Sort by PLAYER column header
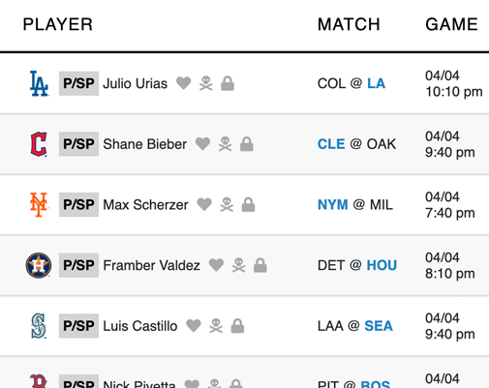The image size is (489, 388). (58, 24)
